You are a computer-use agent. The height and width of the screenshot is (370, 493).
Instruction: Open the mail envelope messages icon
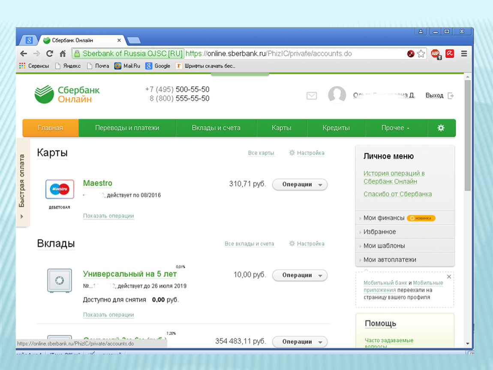click(x=312, y=95)
